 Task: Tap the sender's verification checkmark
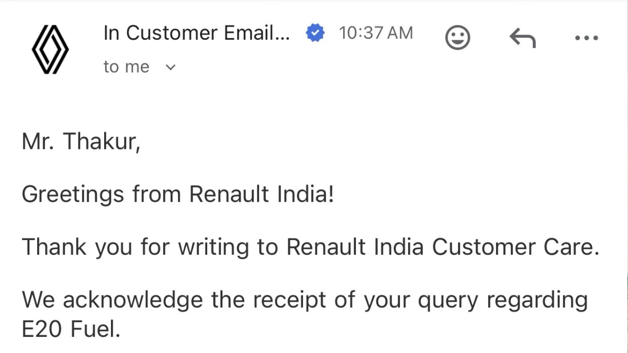pyautogui.click(x=314, y=32)
